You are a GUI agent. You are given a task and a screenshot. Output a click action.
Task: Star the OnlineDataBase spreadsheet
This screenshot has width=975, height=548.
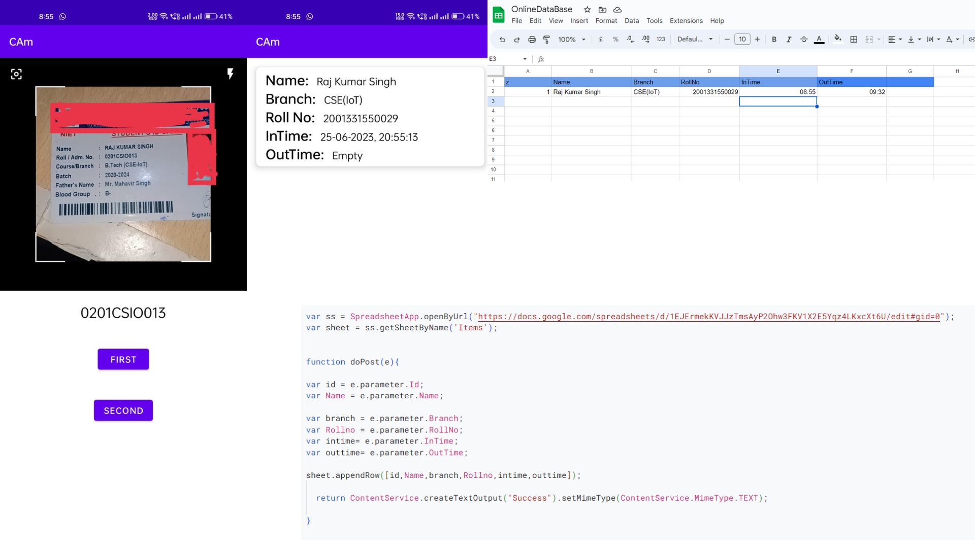(587, 9)
